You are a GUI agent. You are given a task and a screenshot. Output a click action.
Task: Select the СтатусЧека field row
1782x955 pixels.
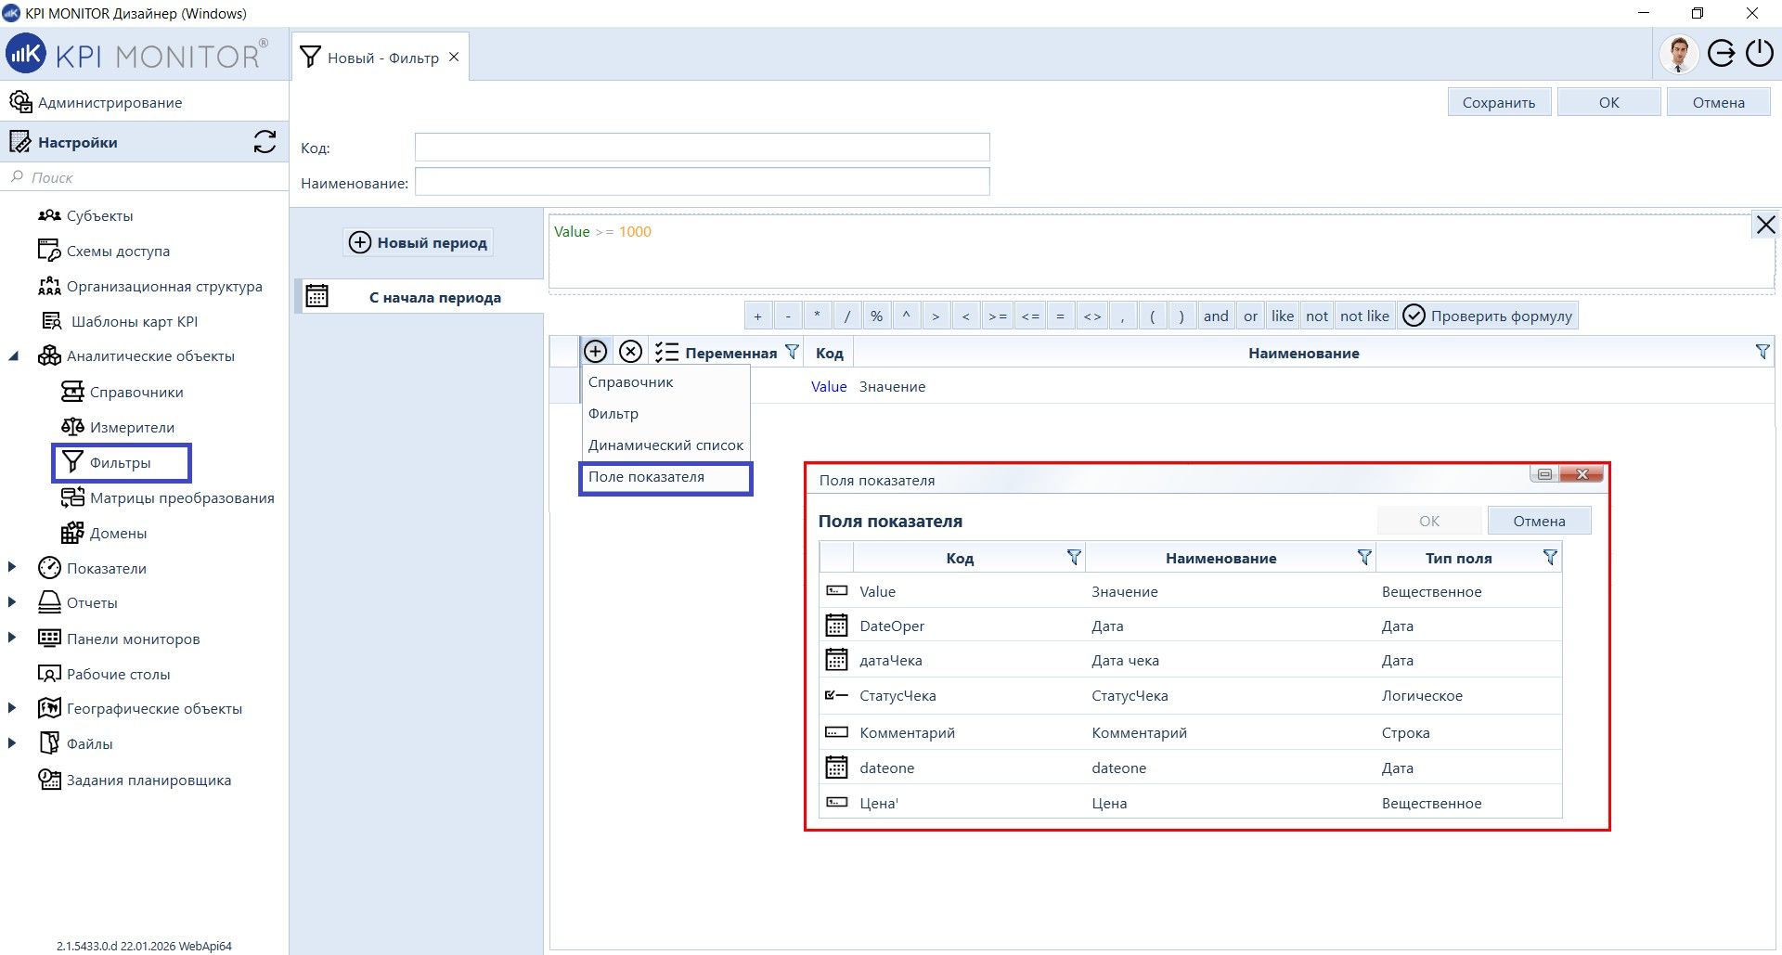click(x=1191, y=695)
